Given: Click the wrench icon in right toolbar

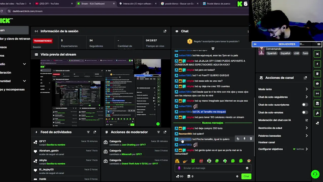Looking at the screenshot, I should 317,113.
